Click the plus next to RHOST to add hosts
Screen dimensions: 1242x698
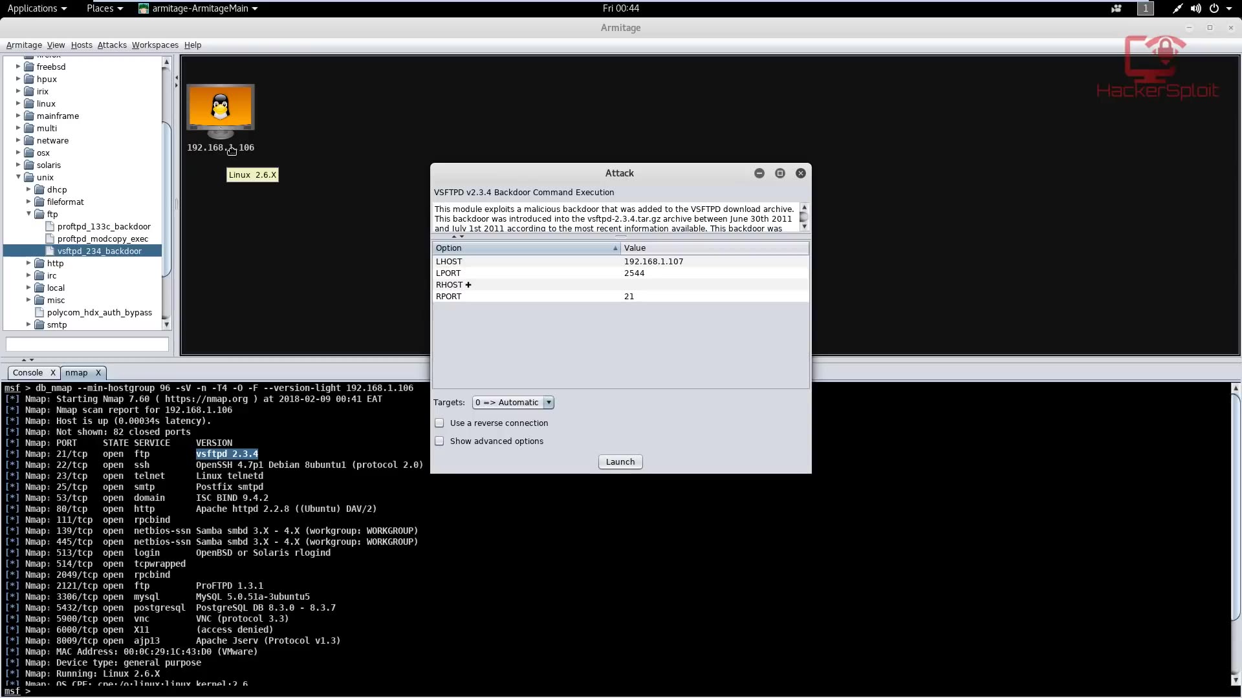coord(468,284)
